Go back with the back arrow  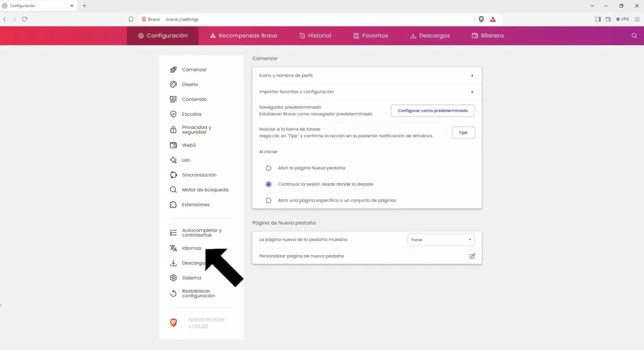(x=4, y=19)
